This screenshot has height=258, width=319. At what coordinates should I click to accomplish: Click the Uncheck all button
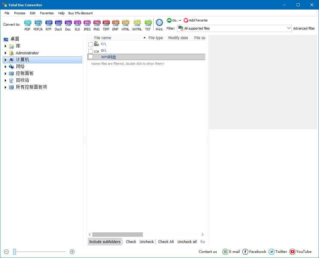tap(187, 242)
